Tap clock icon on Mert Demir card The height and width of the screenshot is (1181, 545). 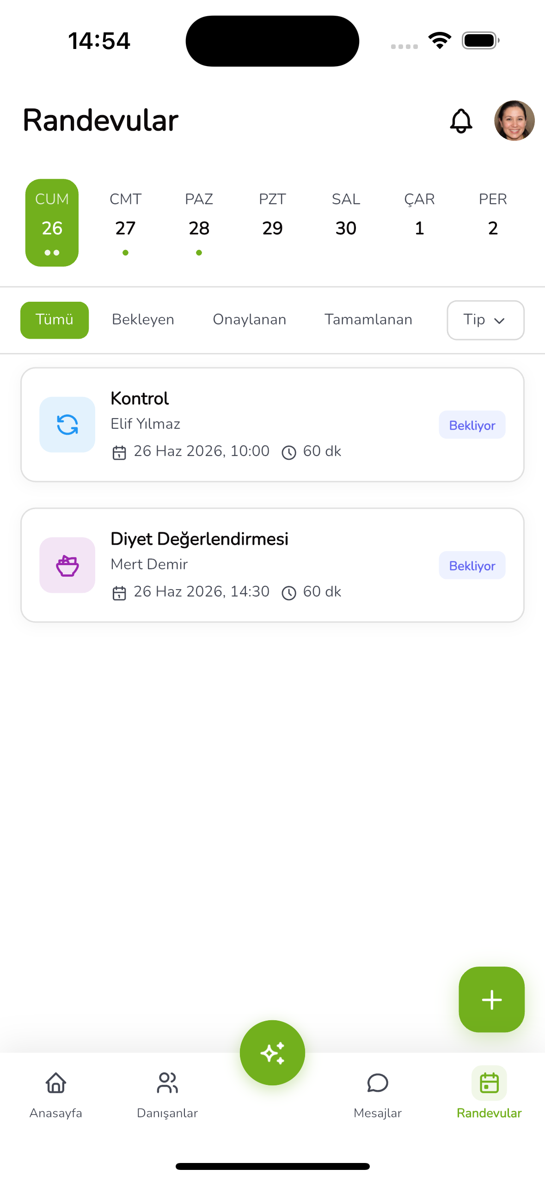[x=289, y=593]
